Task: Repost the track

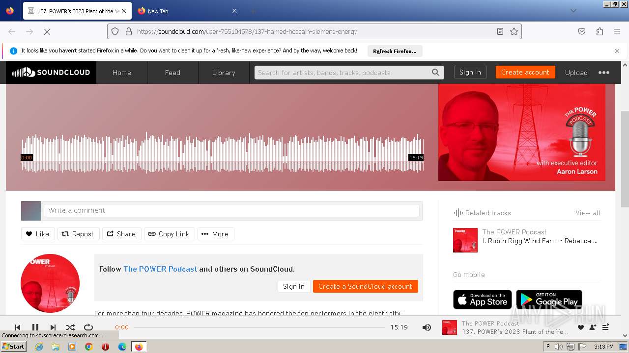Action: [79, 234]
